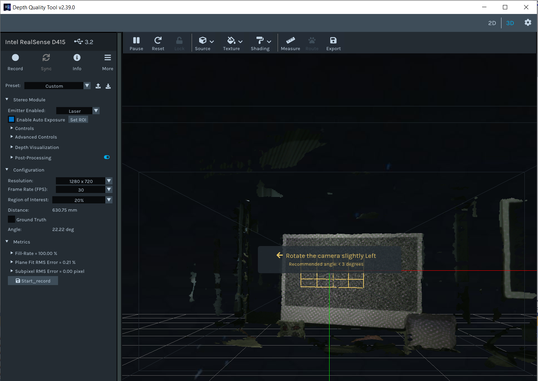
Task: Uncheck Enable Auto Exposure
Action: point(11,120)
